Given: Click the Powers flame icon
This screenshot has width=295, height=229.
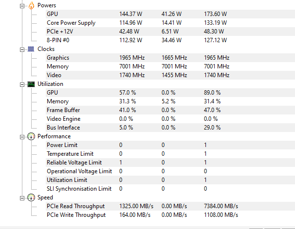Looking at the screenshot, I should pyautogui.click(x=32, y=5).
